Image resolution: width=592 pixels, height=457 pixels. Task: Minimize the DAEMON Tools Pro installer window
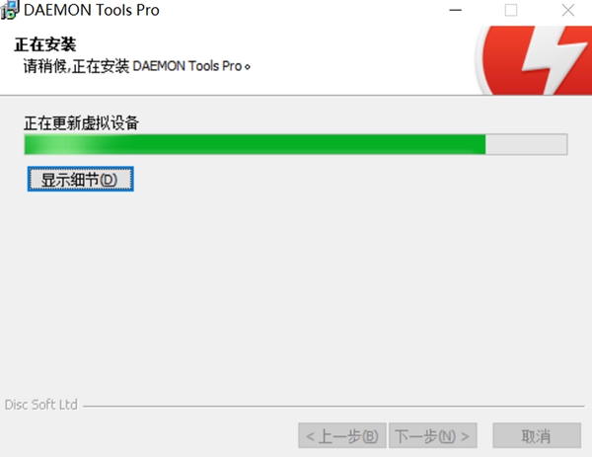pyautogui.click(x=455, y=10)
